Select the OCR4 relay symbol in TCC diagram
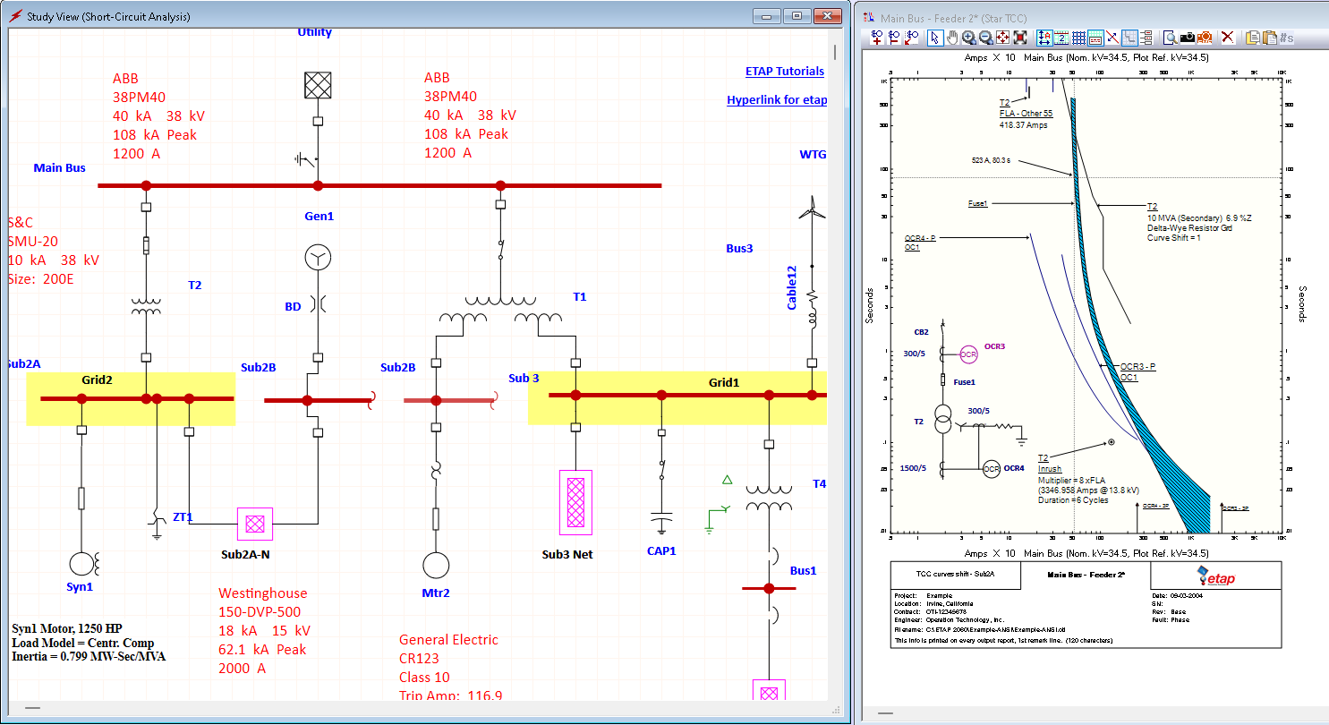This screenshot has width=1329, height=725. click(991, 468)
